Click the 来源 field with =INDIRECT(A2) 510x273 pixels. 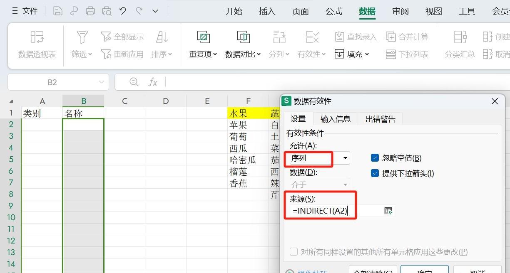(x=336, y=211)
